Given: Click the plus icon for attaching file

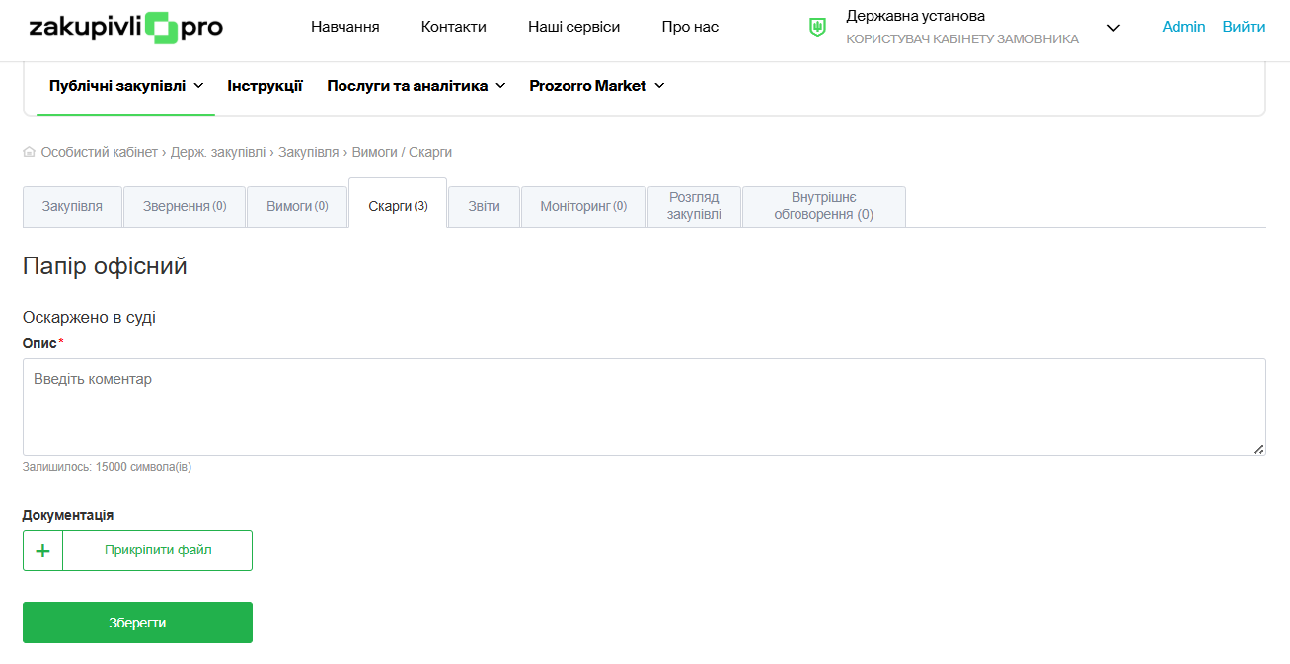Looking at the screenshot, I should (x=42, y=551).
